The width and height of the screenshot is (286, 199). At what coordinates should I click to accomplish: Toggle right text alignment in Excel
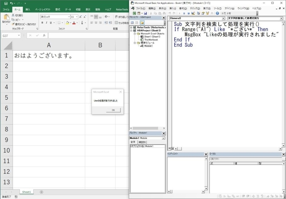tap(100, 23)
